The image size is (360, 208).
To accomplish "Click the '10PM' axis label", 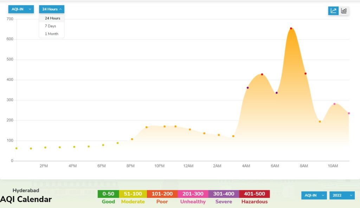I will (159, 166).
